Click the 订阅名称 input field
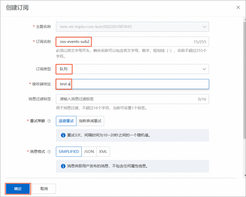Image resolution: width=246 pixels, height=197 pixels. coord(132,42)
